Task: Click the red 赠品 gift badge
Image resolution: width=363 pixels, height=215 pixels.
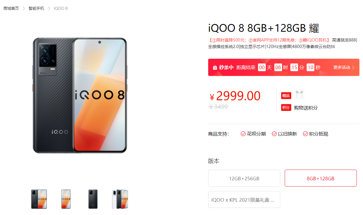Action: point(286,95)
